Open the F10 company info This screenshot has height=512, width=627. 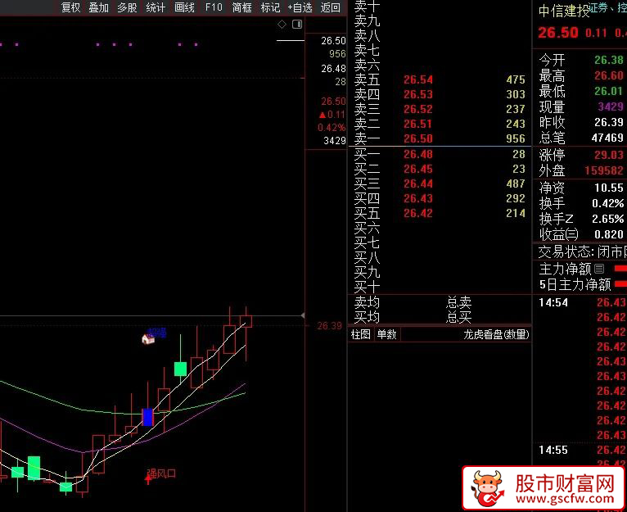coord(214,7)
